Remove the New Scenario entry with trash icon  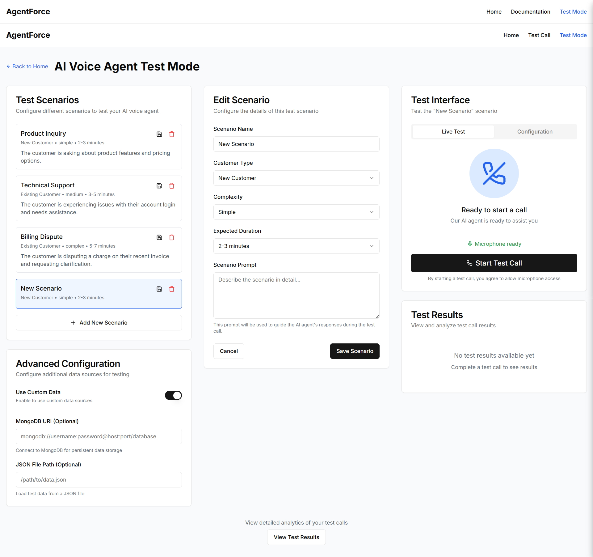coord(172,289)
